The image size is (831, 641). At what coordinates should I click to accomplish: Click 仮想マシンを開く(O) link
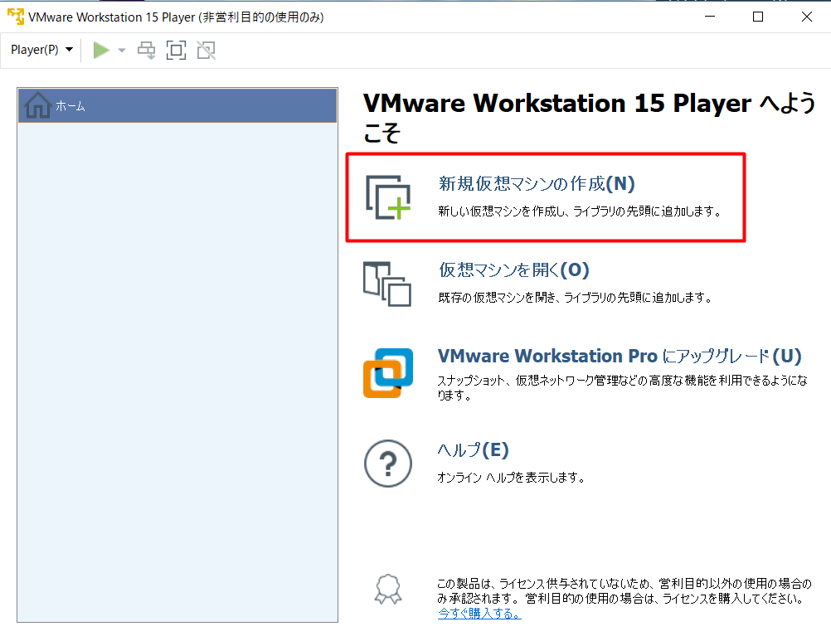[513, 270]
